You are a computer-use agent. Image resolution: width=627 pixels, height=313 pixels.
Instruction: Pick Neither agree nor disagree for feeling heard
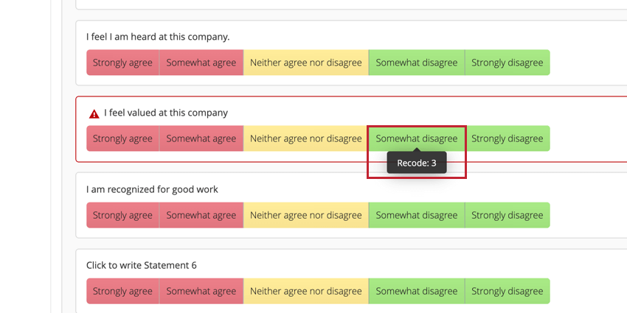pyautogui.click(x=306, y=63)
